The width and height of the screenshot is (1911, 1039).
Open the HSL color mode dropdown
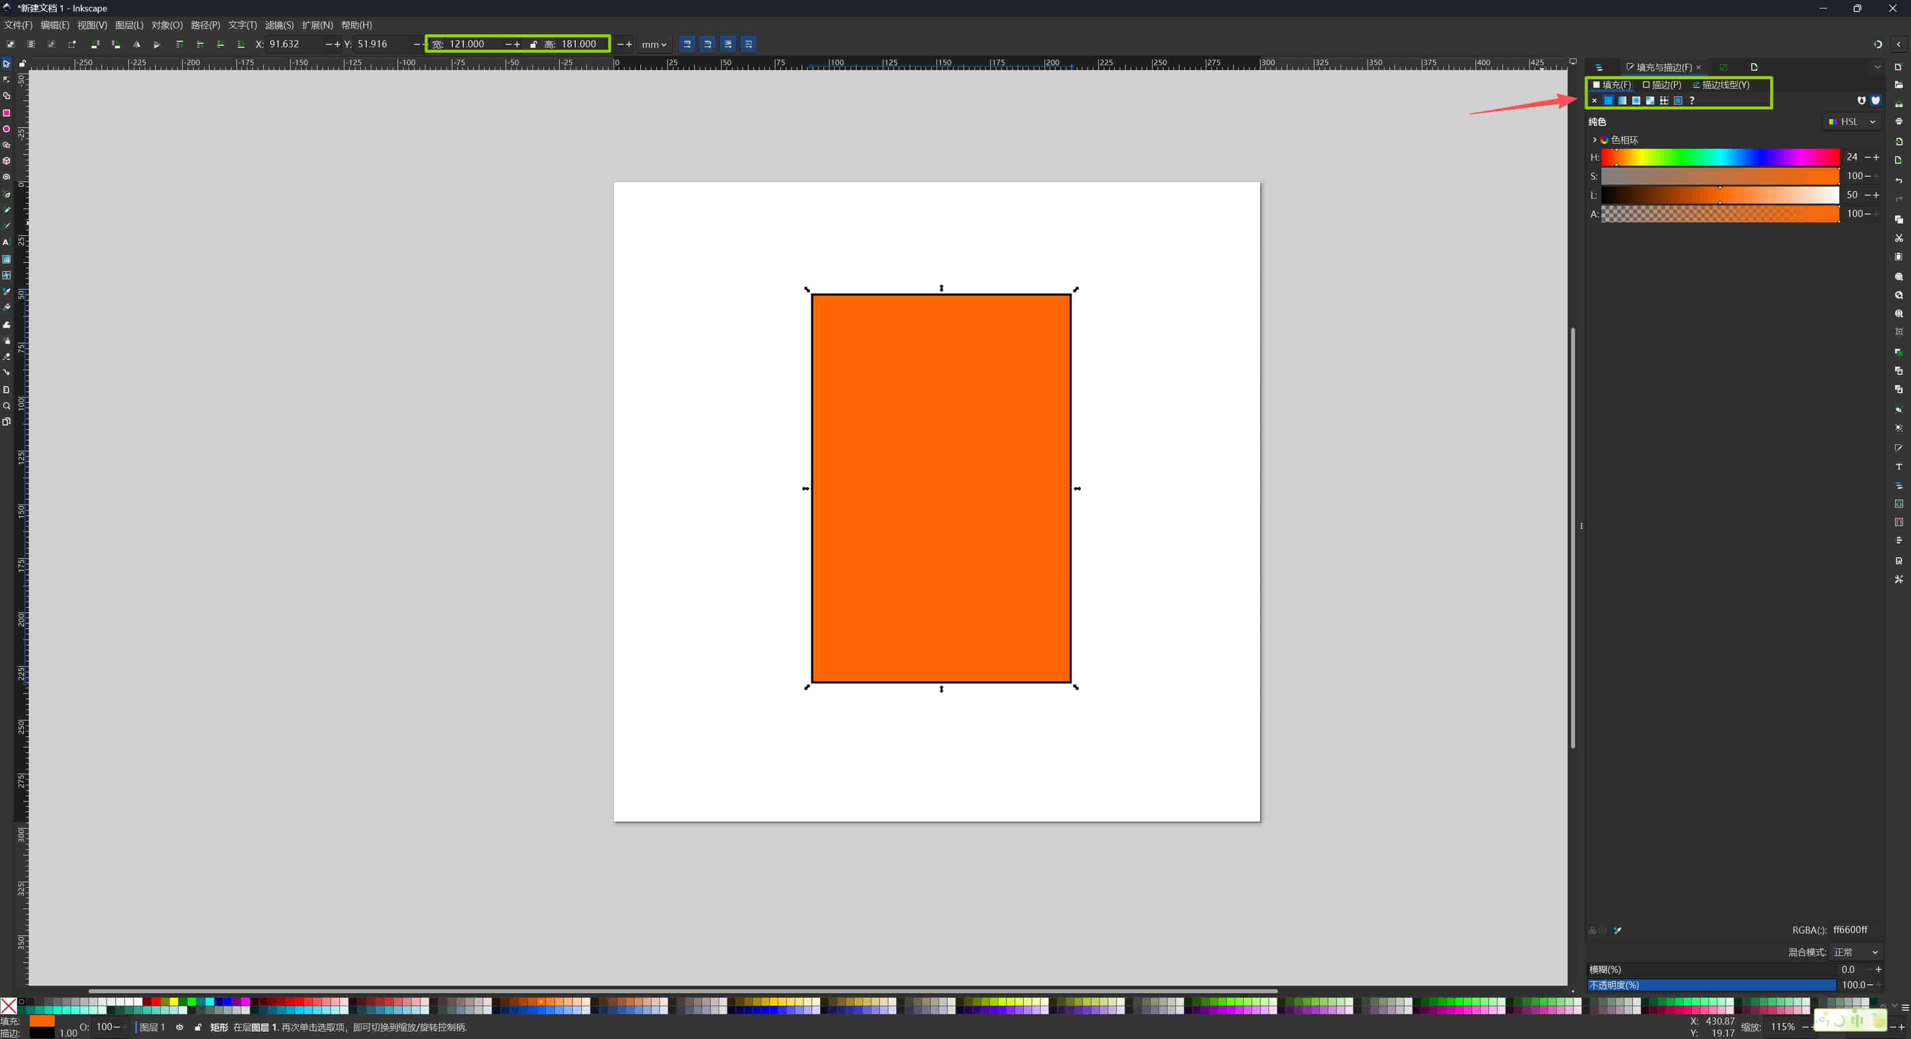point(1852,121)
